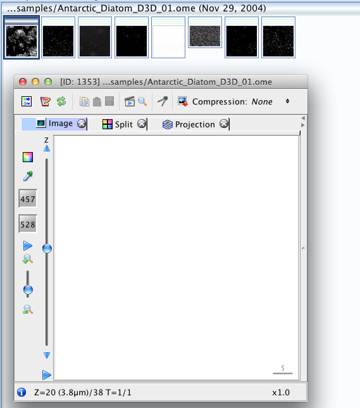Screen dimensions: 360x408
Task: Click the green refresh arrows icon
Action: click(x=61, y=101)
